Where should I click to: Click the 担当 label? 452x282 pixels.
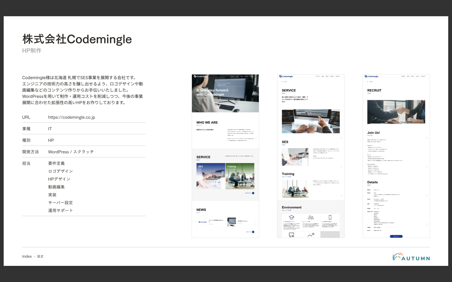tap(26, 163)
